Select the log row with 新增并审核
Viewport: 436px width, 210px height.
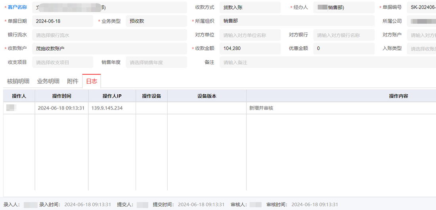pos(261,108)
